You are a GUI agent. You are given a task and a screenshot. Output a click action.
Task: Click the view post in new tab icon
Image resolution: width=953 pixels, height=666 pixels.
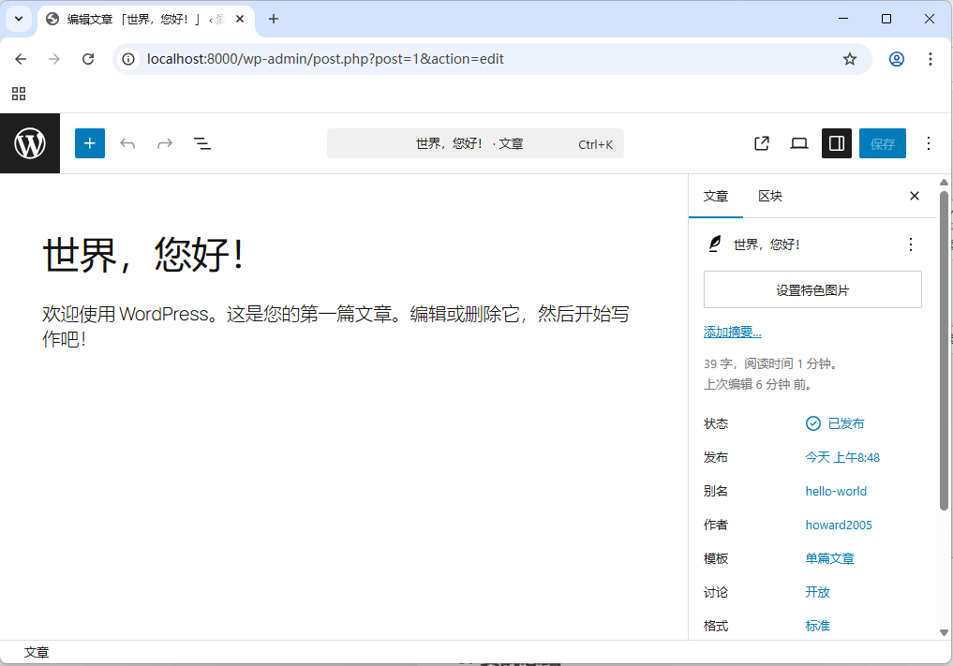tap(761, 142)
